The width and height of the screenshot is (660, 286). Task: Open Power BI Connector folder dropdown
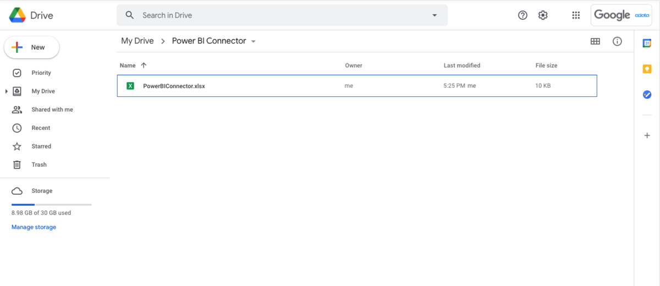click(254, 42)
